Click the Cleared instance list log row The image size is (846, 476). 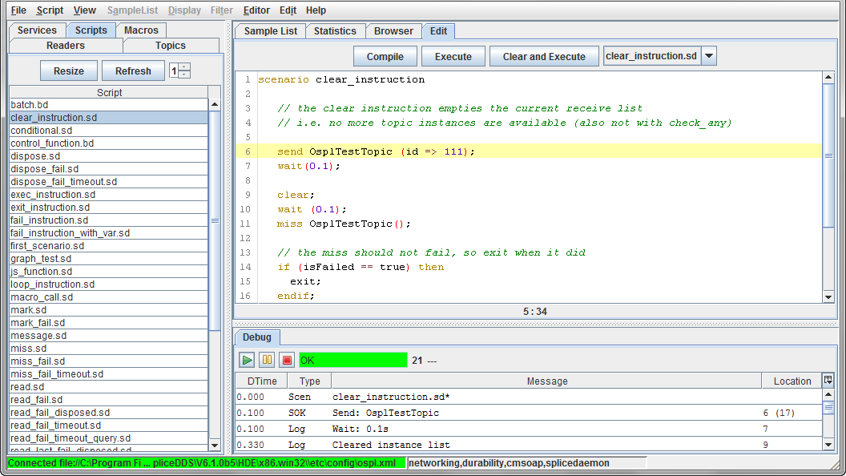point(529,445)
